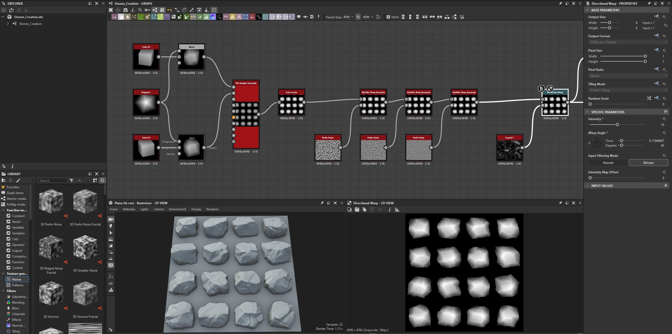Open the Pixel Ratio dropdown
The height and width of the screenshot is (334, 672).
(628, 76)
